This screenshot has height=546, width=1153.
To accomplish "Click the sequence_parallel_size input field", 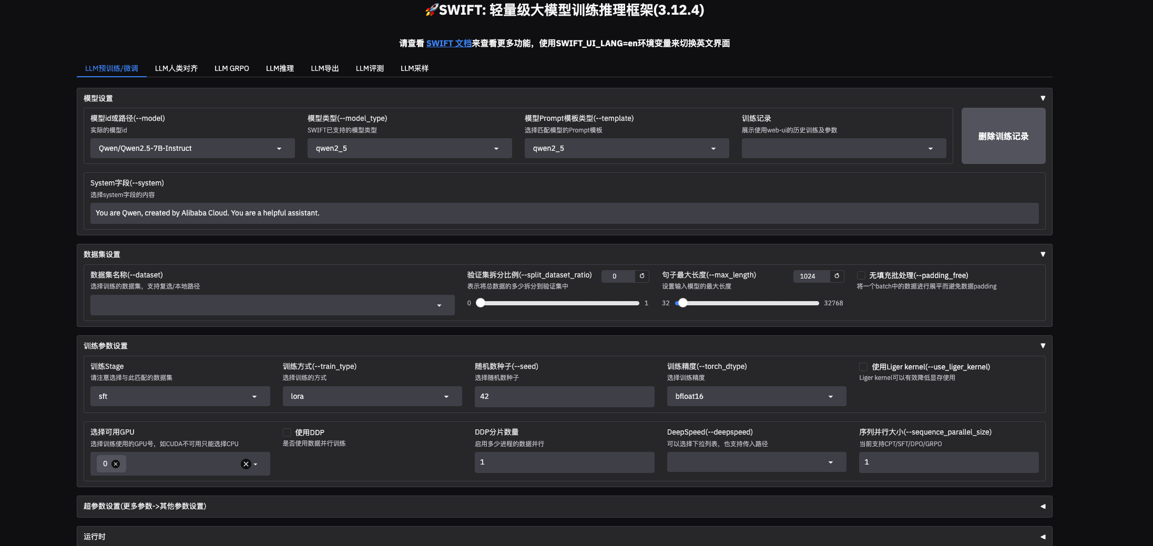I will tap(948, 462).
